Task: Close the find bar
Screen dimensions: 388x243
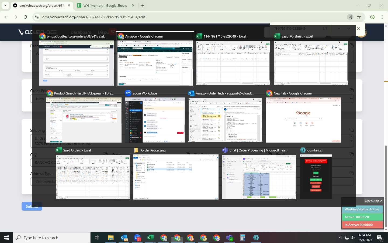Action: 358,29
